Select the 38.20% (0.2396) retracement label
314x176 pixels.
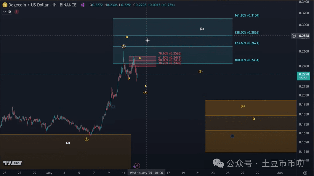click(170, 63)
